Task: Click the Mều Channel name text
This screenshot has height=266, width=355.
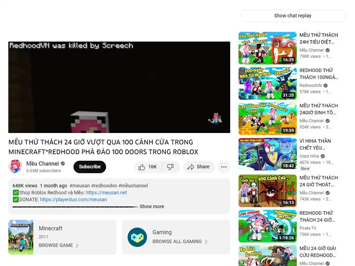Action: pyautogui.click(x=43, y=163)
